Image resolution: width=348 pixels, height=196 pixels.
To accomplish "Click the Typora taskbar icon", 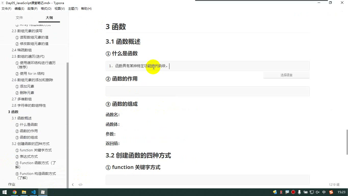I will 43,192.
